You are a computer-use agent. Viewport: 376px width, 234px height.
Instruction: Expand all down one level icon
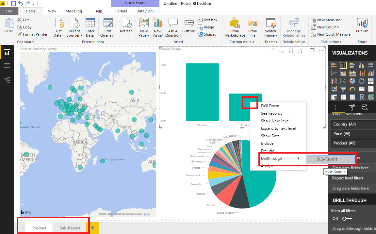point(300,50)
